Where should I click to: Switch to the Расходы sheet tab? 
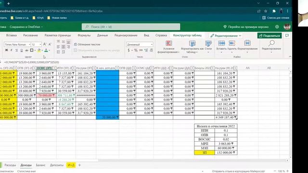click(x=10, y=165)
